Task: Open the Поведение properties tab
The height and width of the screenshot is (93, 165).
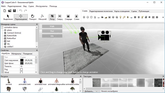Action: pos(28,54)
